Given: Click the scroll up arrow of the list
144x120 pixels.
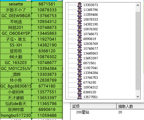Looking at the screenshot, I should pos(138,5).
